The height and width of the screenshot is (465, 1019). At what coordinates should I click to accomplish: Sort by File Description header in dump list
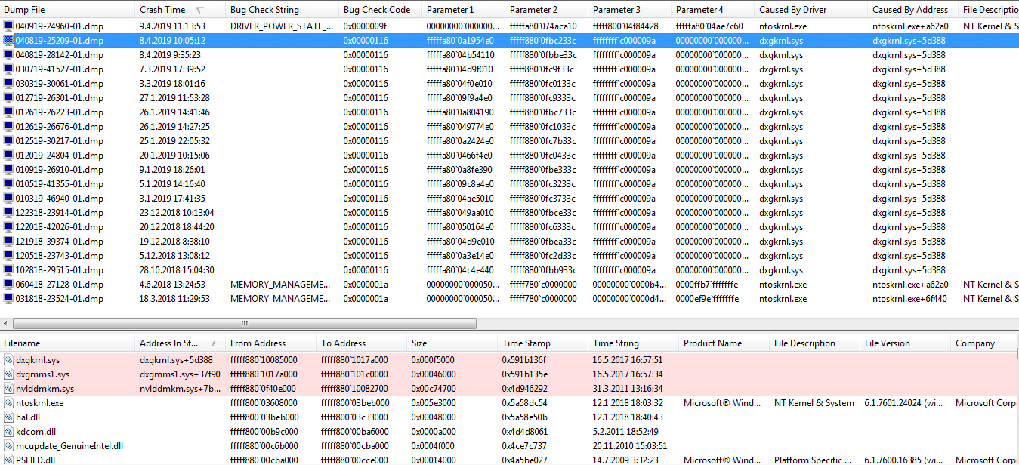(990, 10)
